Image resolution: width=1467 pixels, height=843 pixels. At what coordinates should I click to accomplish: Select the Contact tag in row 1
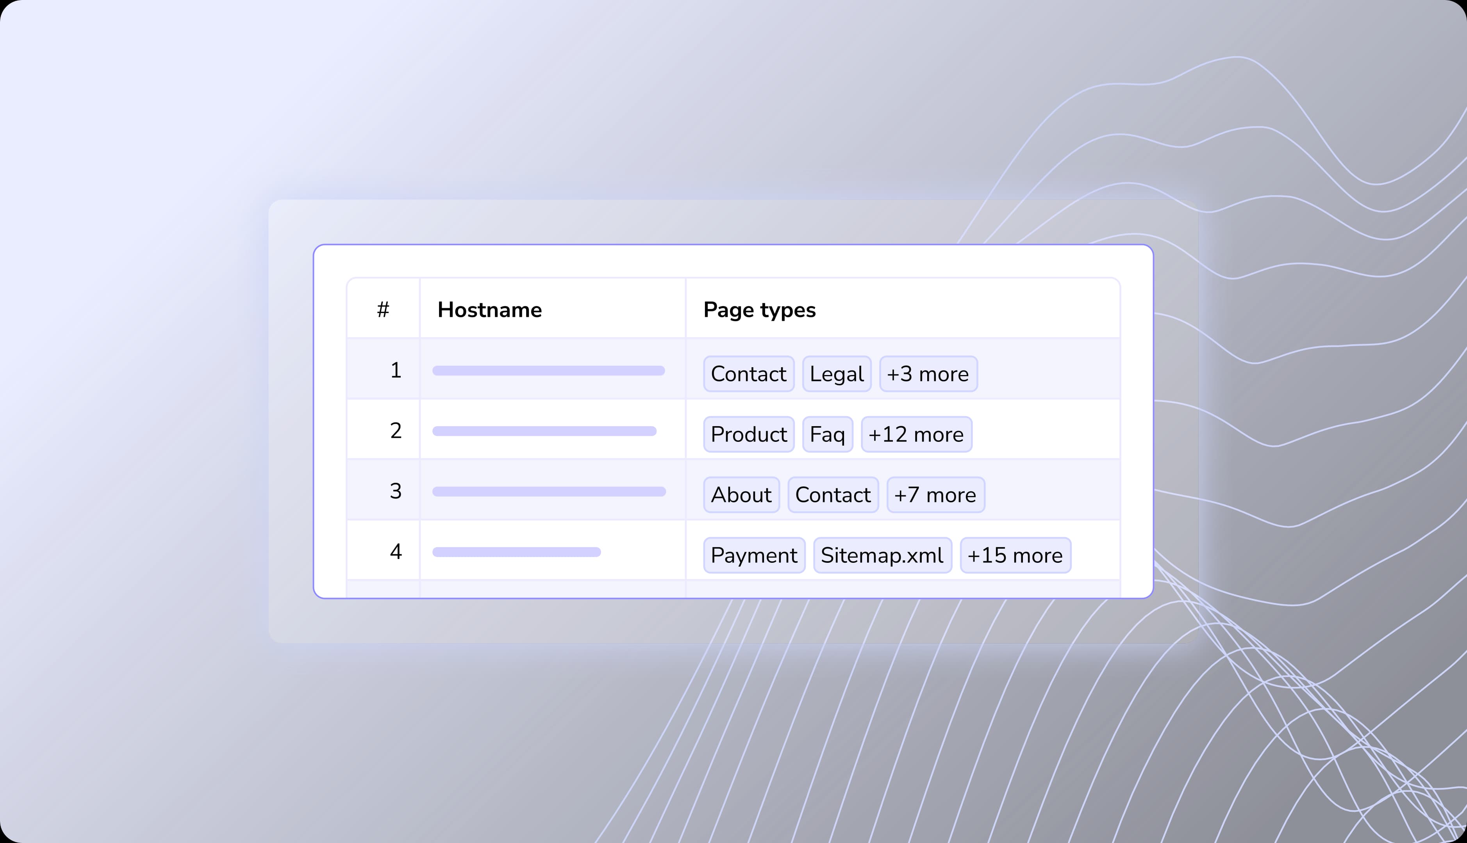point(749,374)
